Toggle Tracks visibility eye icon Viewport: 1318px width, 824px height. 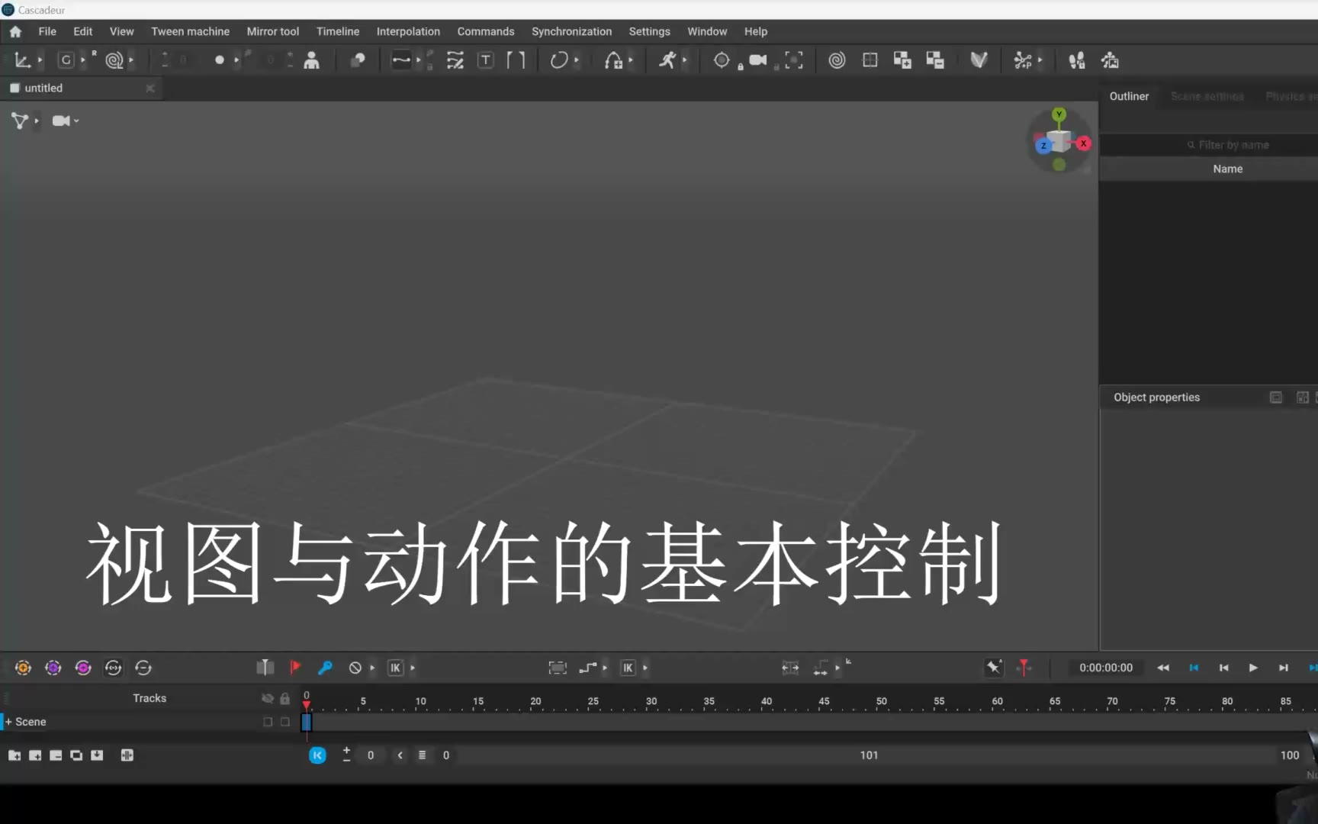click(x=268, y=698)
